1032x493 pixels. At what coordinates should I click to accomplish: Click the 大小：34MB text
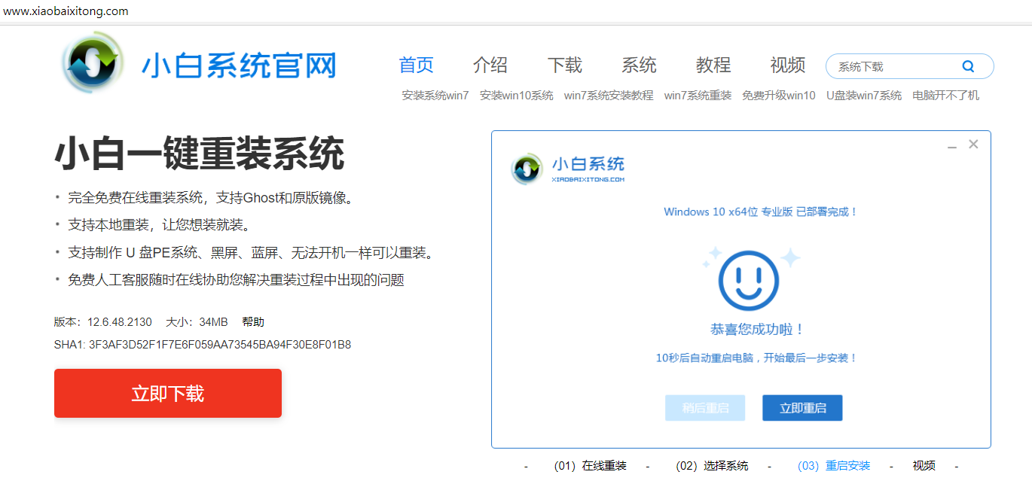pyautogui.click(x=197, y=322)
